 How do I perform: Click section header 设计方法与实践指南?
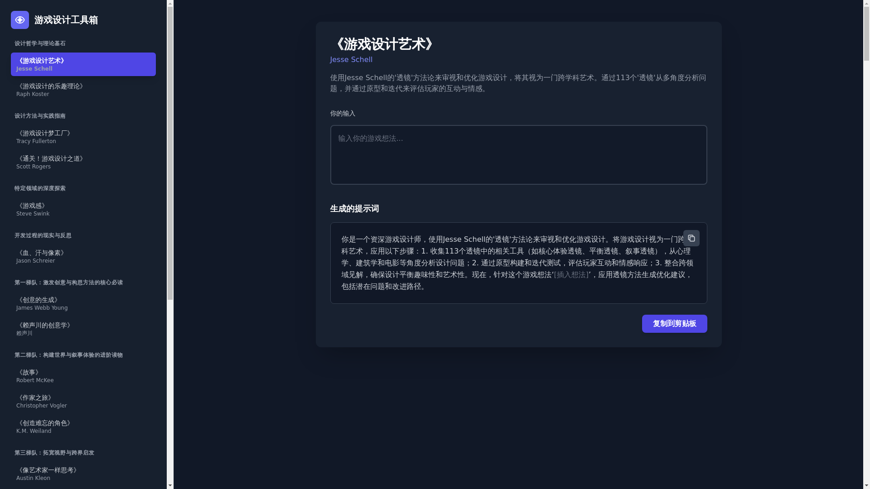pyautogui.click(x=40, y=116)
